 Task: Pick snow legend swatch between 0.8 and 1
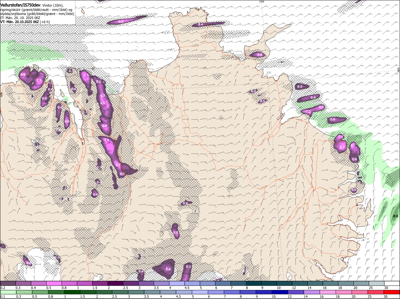pos(69,283)
